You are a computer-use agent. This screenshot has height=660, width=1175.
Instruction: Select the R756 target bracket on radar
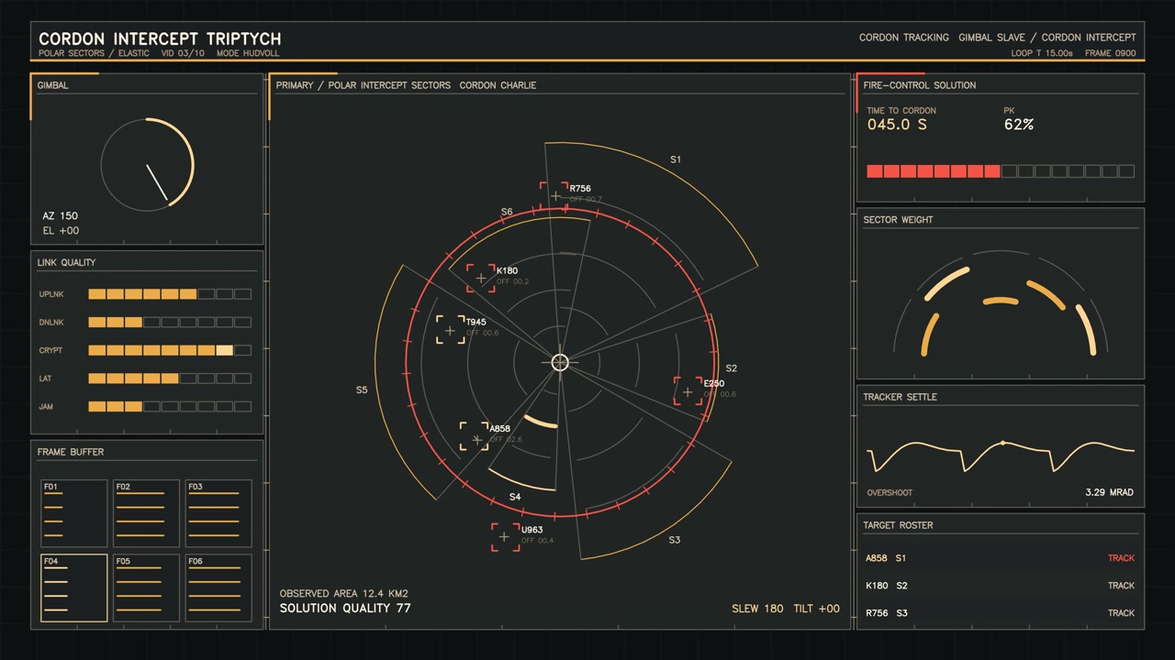click(554, 195)
